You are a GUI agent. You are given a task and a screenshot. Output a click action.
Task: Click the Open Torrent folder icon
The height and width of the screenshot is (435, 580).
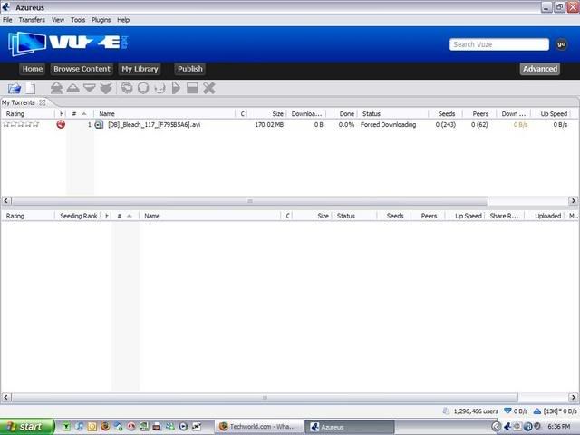point(14,88)
